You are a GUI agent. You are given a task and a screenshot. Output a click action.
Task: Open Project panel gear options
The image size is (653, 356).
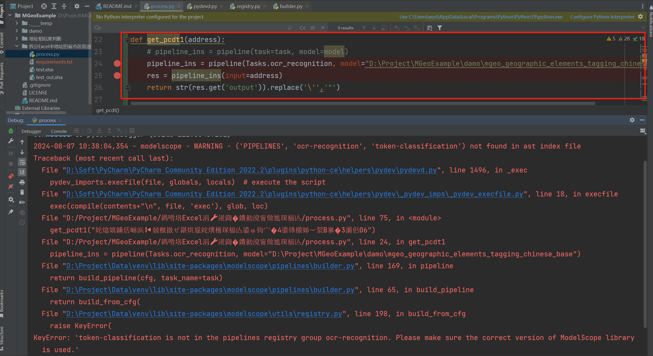tap(77, 6)
